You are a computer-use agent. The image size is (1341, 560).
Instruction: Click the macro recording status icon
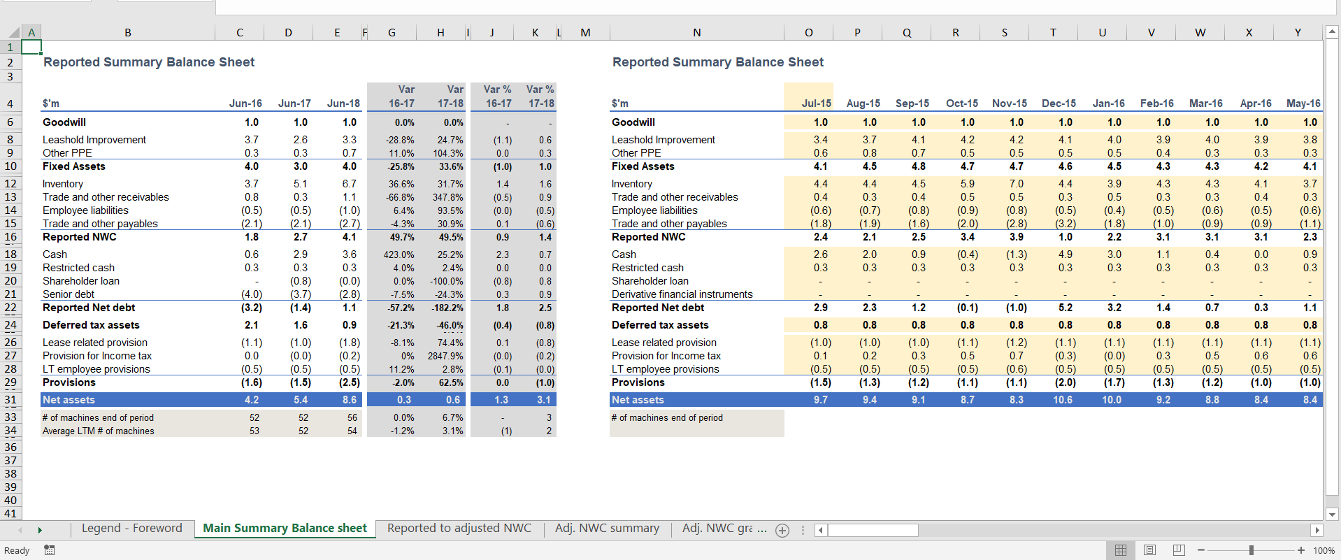pos(50,550)
